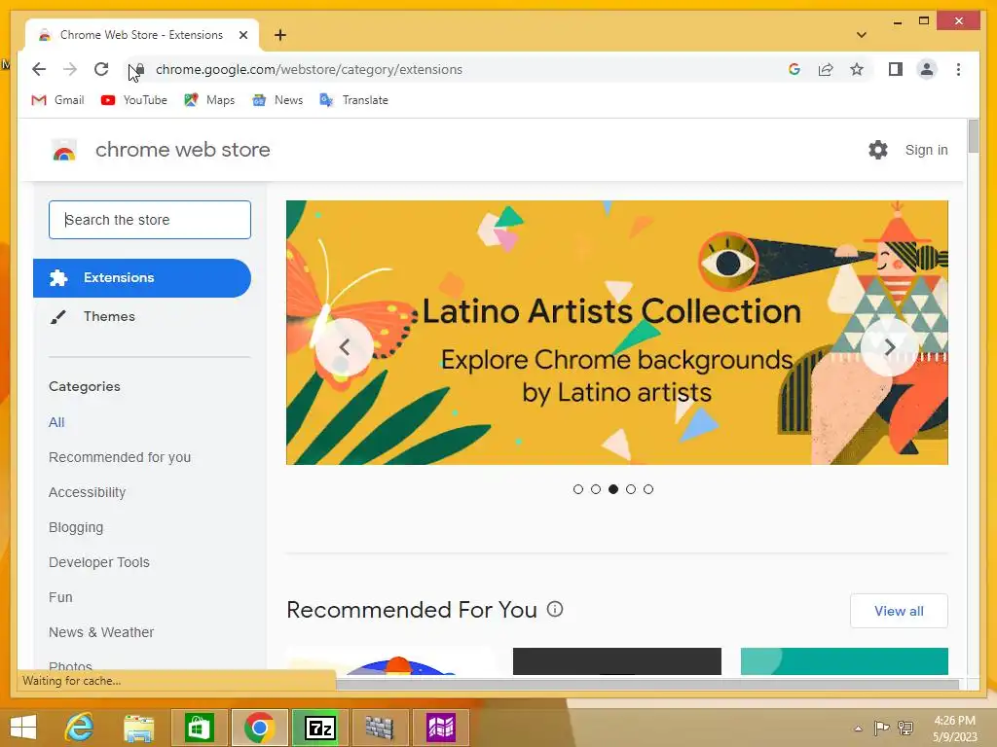Open the Chrome side panel icon
Screen dimensions: 997x747
(896, 69)
